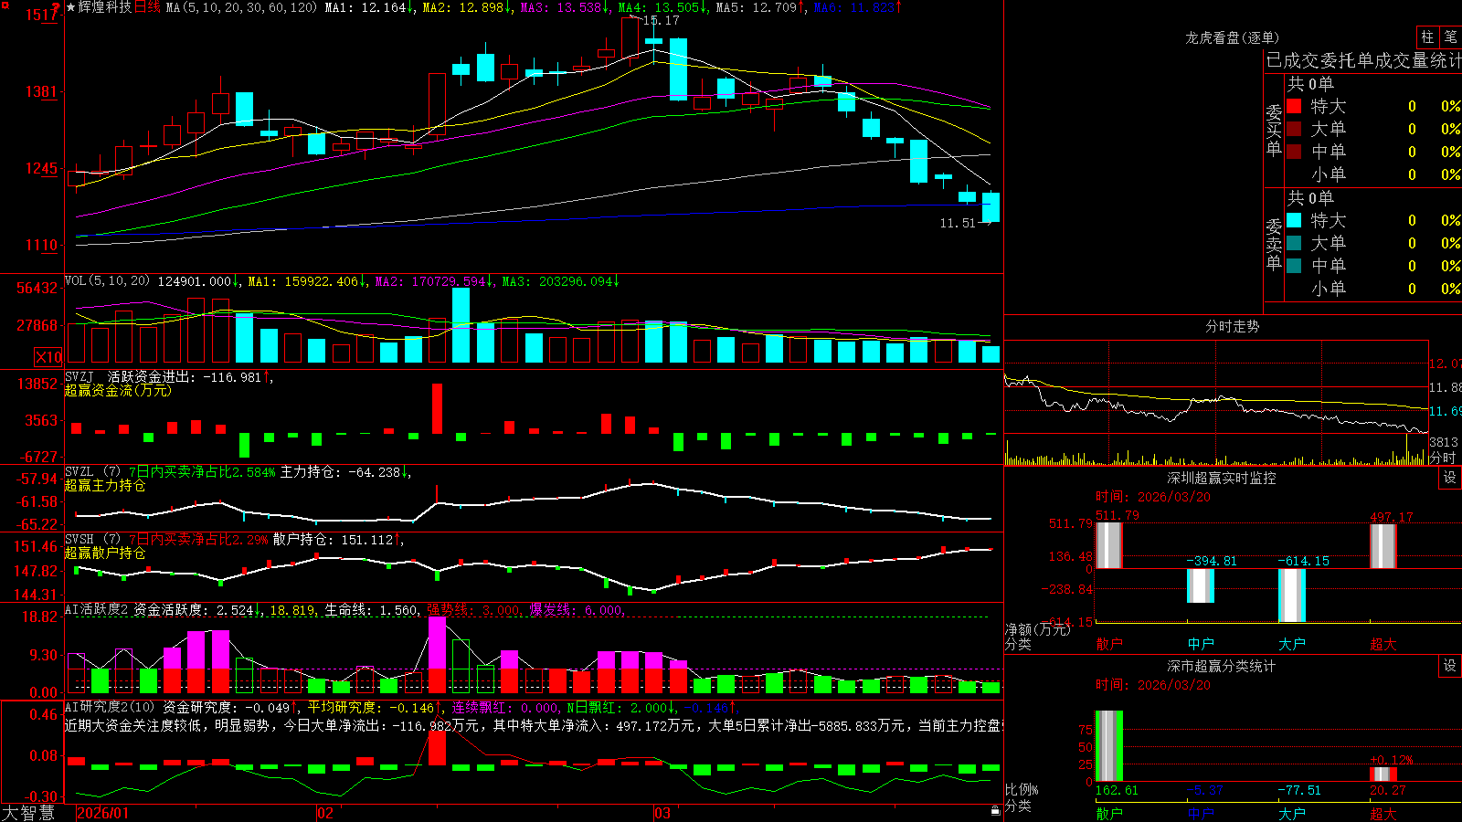
Task: Click the lock icon at the timeline's end
Action: [x=995, y=810]
